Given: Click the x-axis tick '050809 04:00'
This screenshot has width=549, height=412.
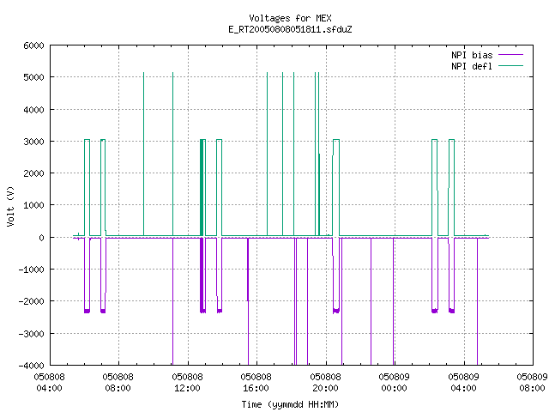Looking at the screenshot, I should [x=463, y=383].
